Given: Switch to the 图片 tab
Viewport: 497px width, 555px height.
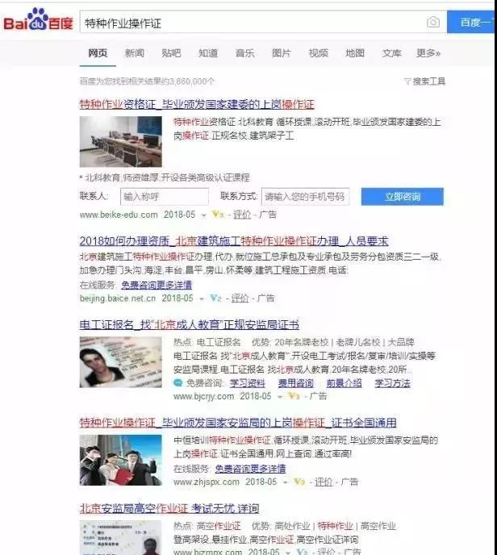Looking at the screenshot, I should coord(282,53).
